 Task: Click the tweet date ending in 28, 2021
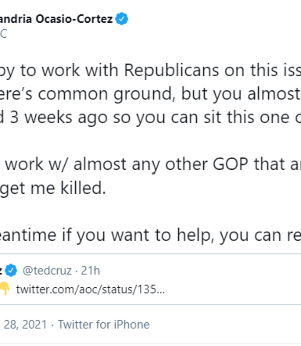pyautogui.click(x=25, y=324)
